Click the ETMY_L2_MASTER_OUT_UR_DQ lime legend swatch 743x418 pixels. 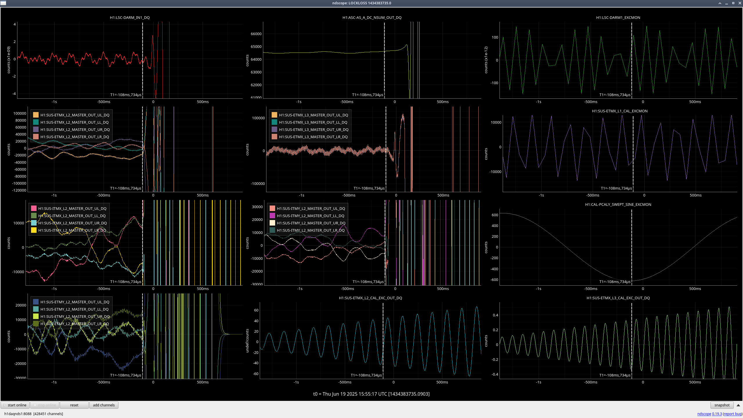pos(36,316)
